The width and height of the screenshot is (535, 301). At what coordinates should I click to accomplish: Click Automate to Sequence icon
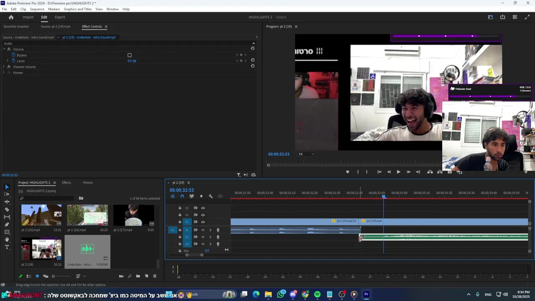tap(121, 276)
